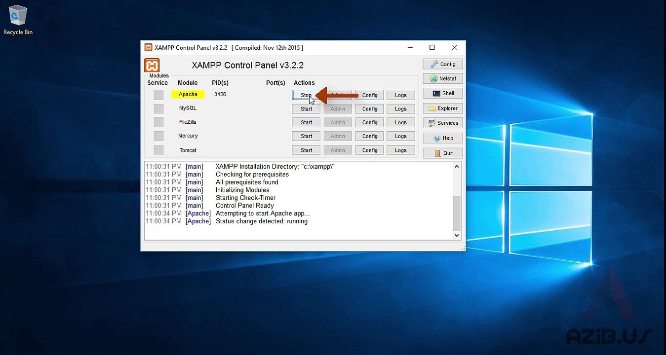Quit the XAMPP Control Panel
The image size is (666, 355).
point(443,153)
